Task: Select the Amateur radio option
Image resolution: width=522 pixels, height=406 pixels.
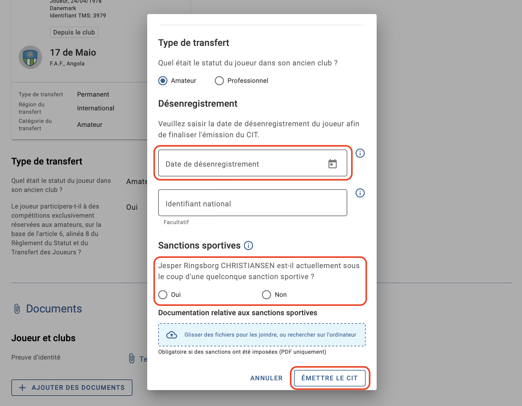Action: (163, 81)
